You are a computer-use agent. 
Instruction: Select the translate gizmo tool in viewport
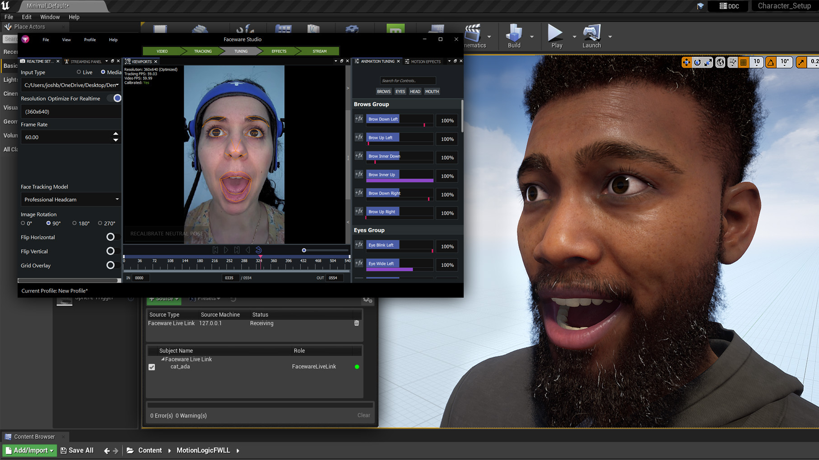coord(686,62)
